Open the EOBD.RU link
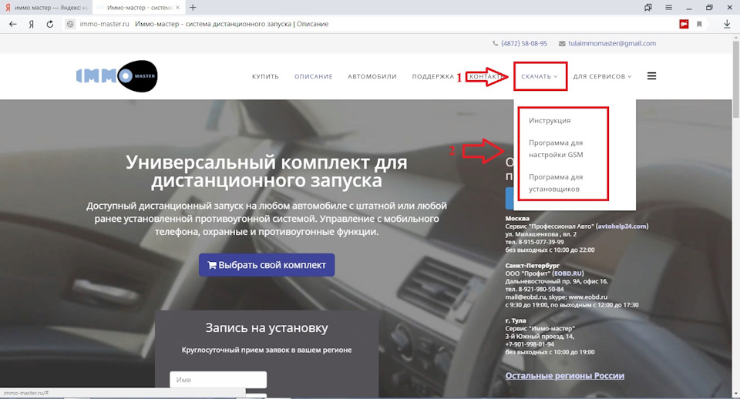Viewport: 740px width, 399px height. [x=568, y=273]
